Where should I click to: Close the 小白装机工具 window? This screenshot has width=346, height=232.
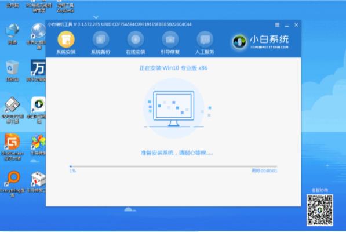tap(296, 25)
